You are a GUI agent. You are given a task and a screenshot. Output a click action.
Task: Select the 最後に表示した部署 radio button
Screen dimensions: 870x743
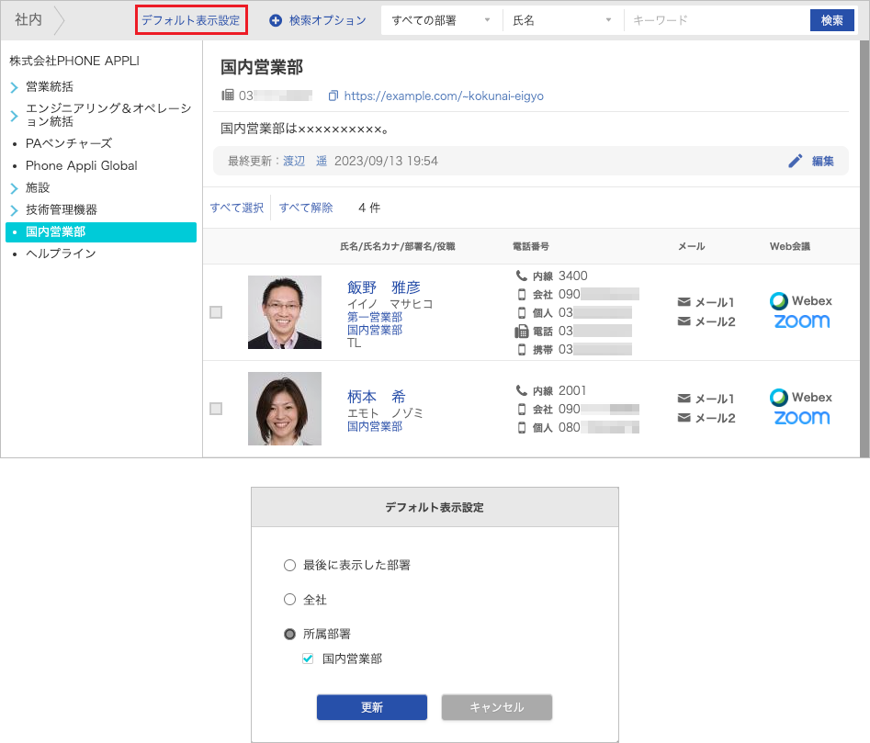coord(290,565)
